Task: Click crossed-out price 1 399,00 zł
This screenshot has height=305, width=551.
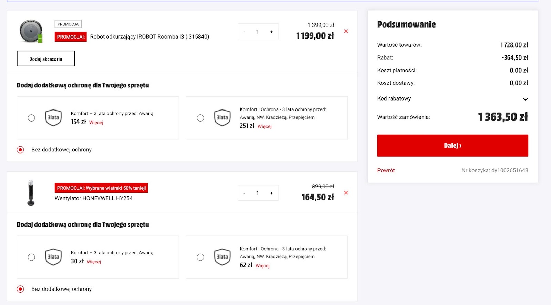Action: 321,25
